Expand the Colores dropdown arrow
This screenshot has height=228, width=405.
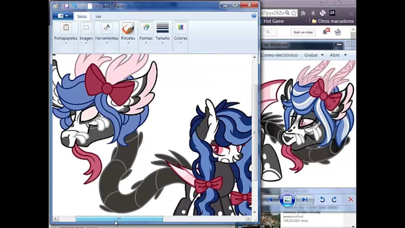pos(180,43)
